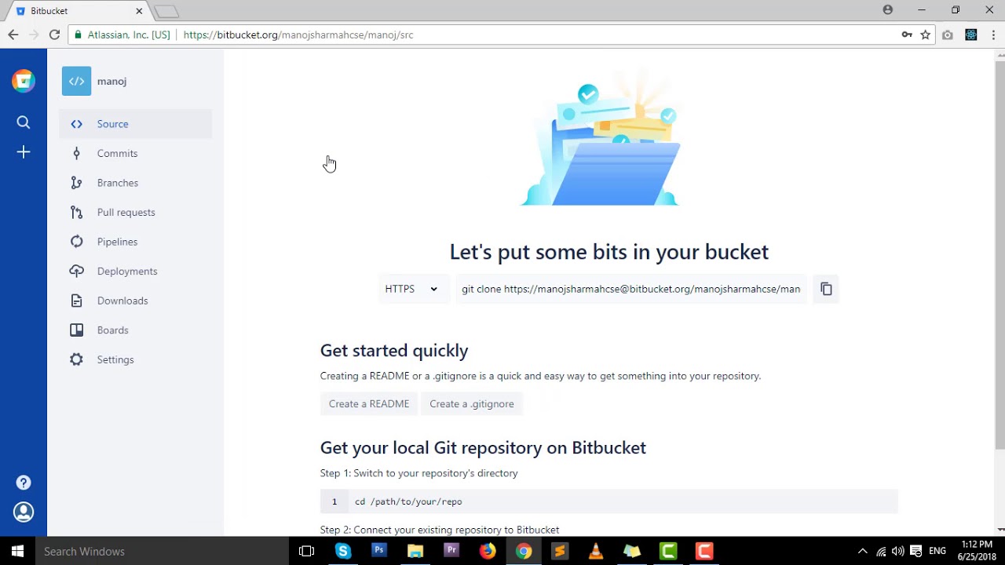Click the Atlassian, Inc. security padlock
The width and height of the screenshot is (1005, 565).
[x=77, y=35]
